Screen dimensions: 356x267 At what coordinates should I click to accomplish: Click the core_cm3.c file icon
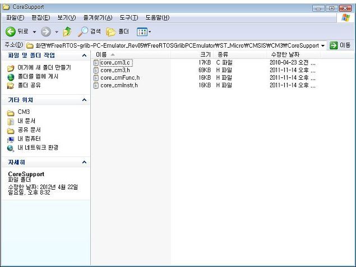coord(96,63)
